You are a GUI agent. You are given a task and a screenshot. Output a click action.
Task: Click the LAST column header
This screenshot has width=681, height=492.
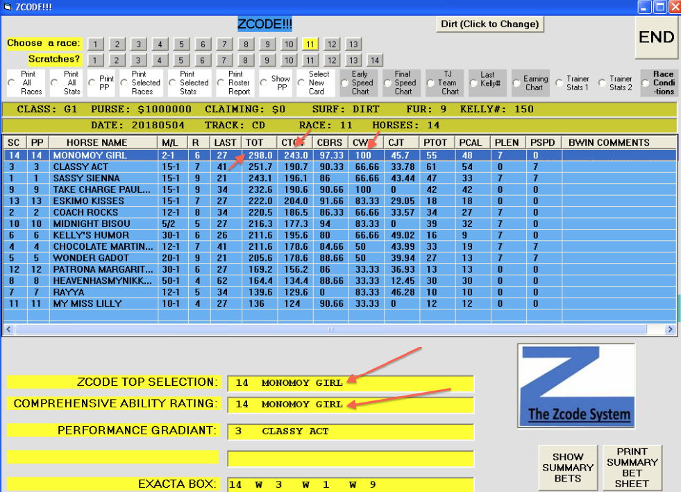point(226,142)
